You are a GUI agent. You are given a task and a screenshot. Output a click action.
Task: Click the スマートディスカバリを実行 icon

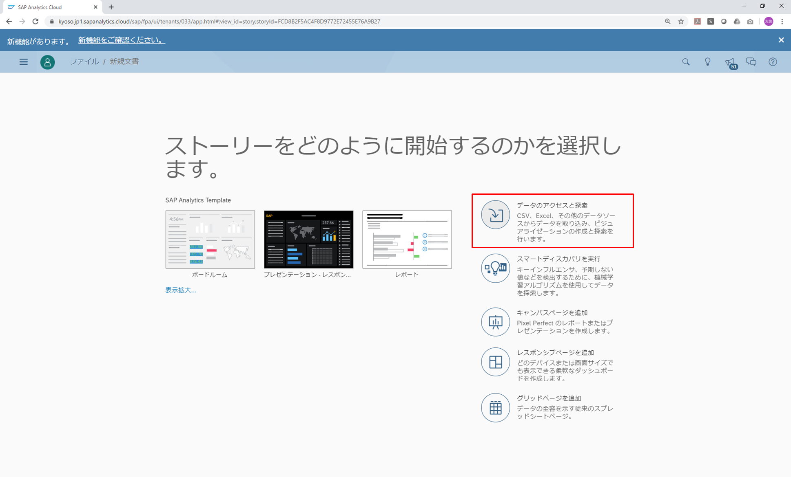pyautogui.click(x=495, y=268)
